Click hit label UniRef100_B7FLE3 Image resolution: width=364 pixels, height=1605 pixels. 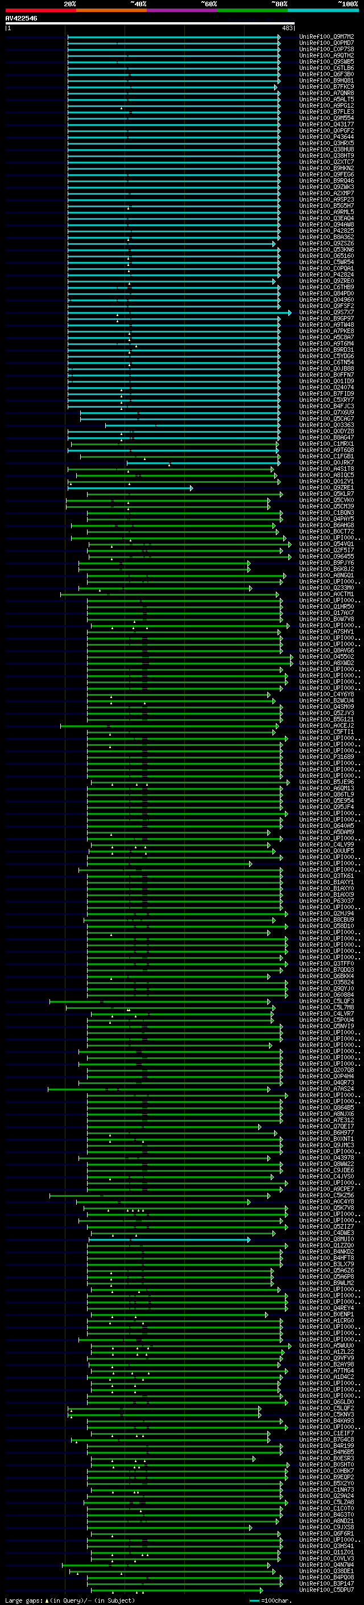coord(326,112)
